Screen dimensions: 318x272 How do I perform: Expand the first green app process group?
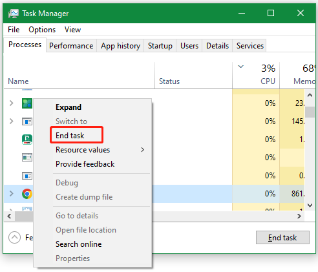tap(12, 103)
